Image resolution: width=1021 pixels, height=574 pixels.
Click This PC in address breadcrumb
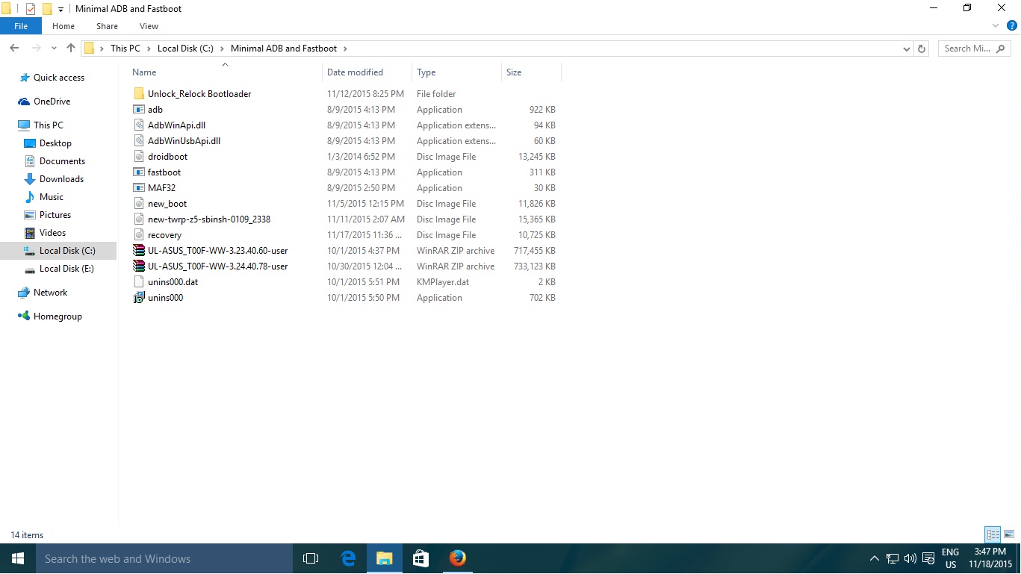pyautogui.click(x=125, y=49)
